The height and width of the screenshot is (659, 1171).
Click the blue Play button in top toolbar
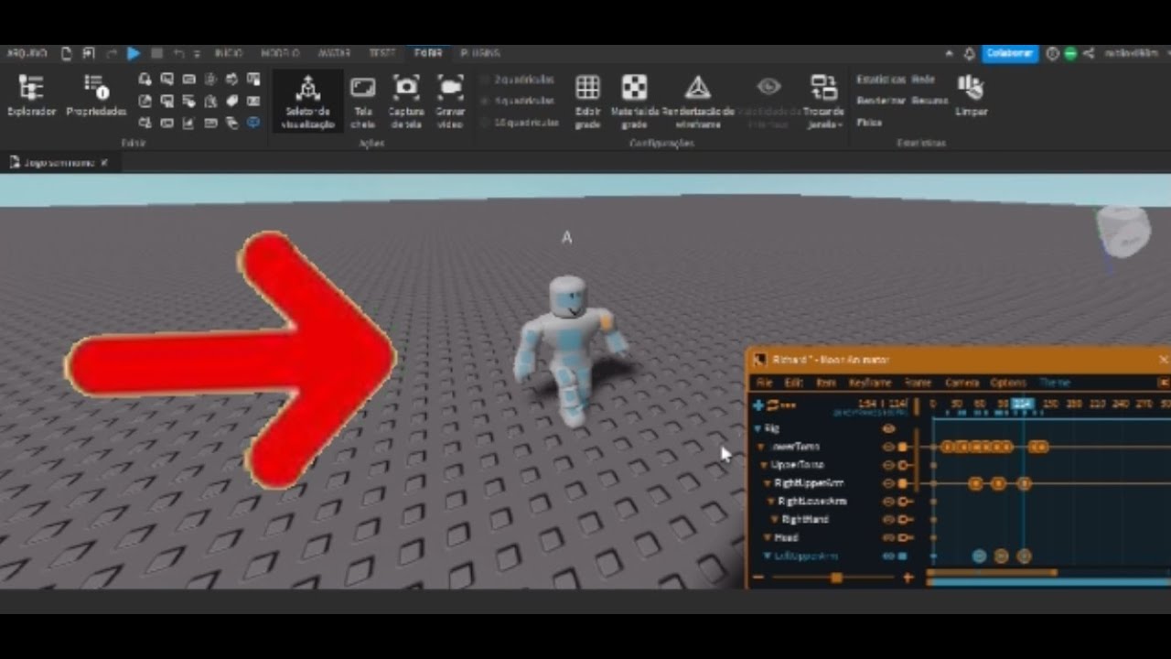[x=134, y=53]
